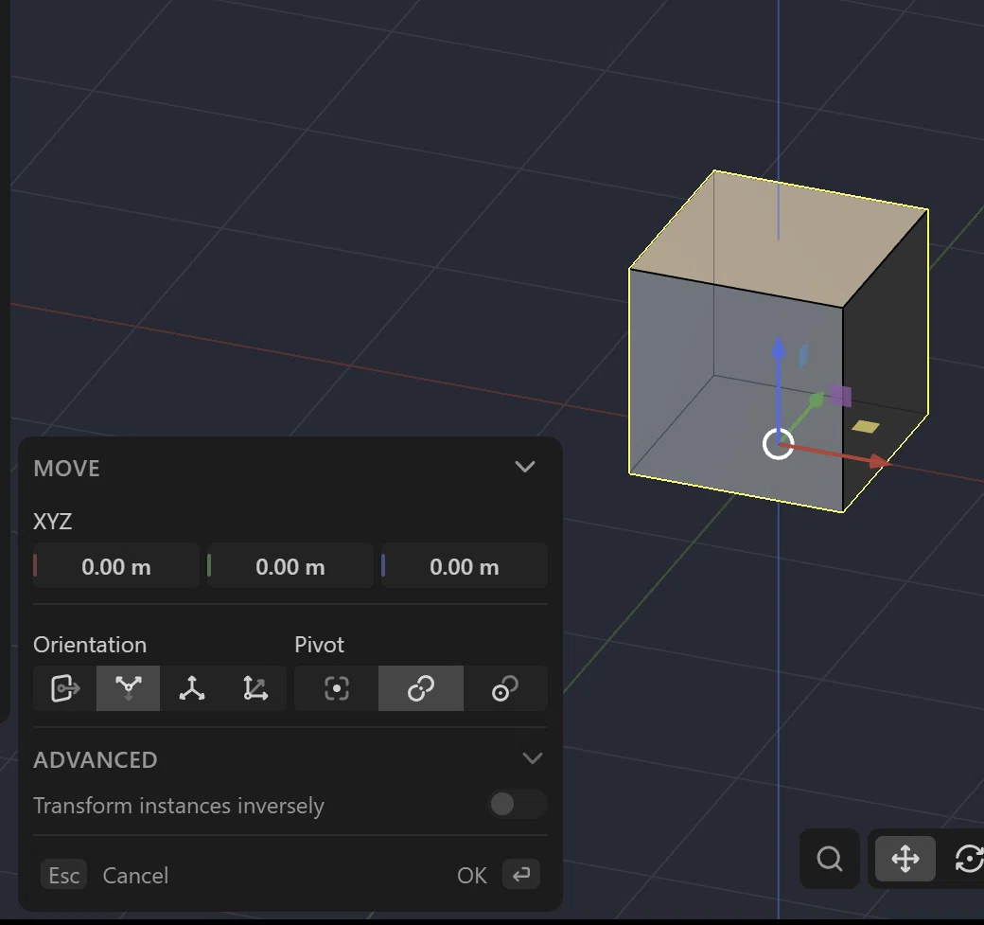Select the highlighted linked Pivot icon

click(420, 688)
